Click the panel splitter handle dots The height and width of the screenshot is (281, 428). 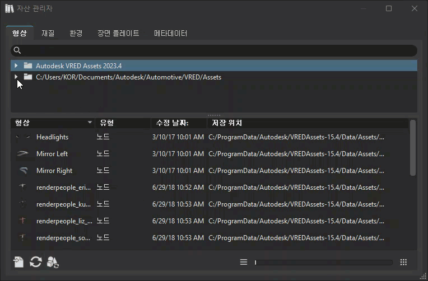click(x=214, y=115)
